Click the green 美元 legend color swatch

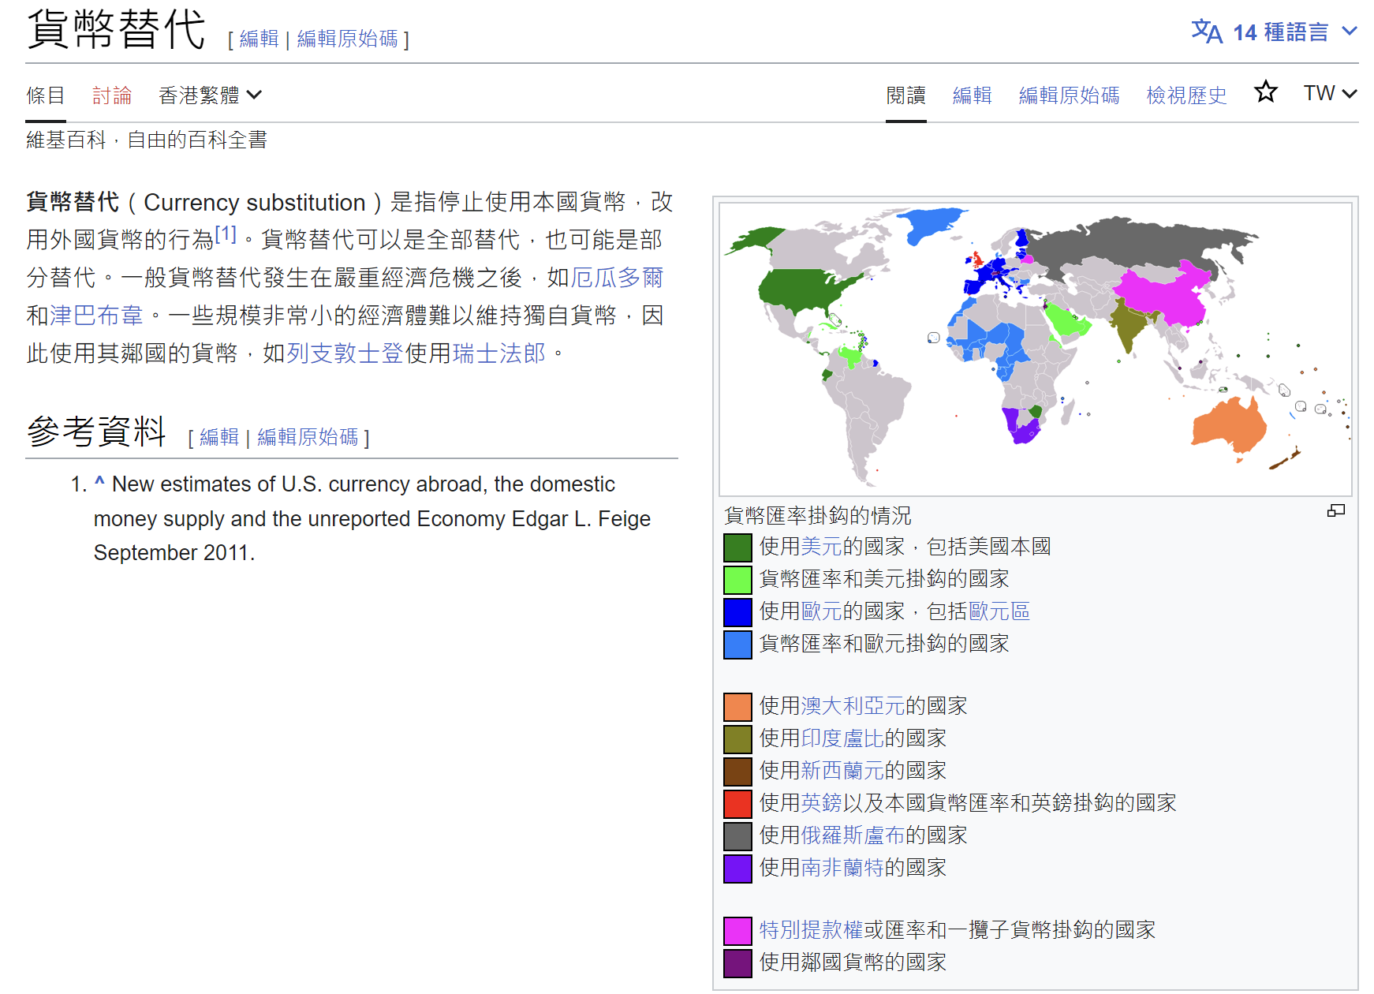[x=736, y=547]
